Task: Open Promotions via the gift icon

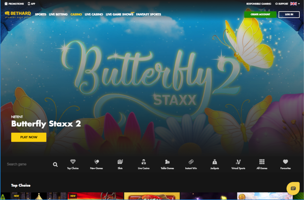Action: tap(14, 4)
